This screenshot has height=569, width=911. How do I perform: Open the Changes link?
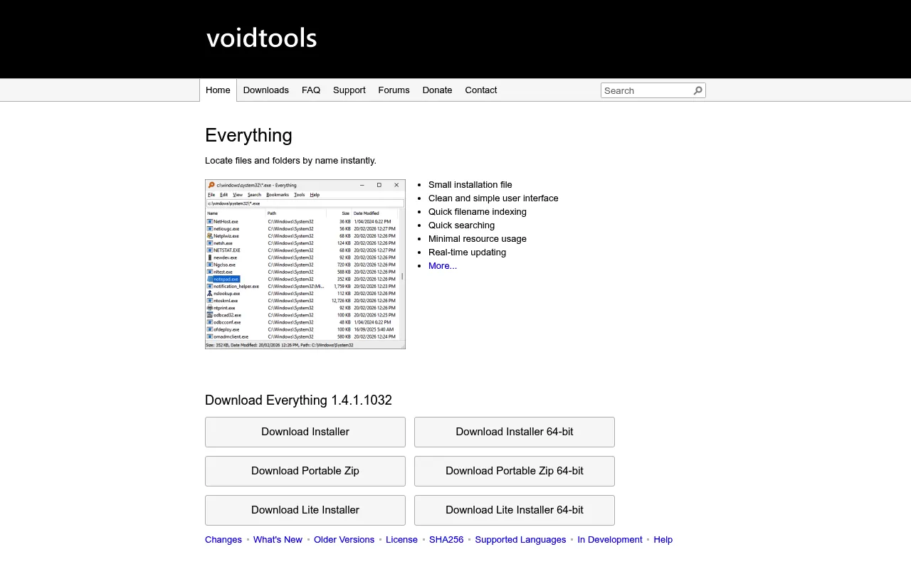(223, 540)
